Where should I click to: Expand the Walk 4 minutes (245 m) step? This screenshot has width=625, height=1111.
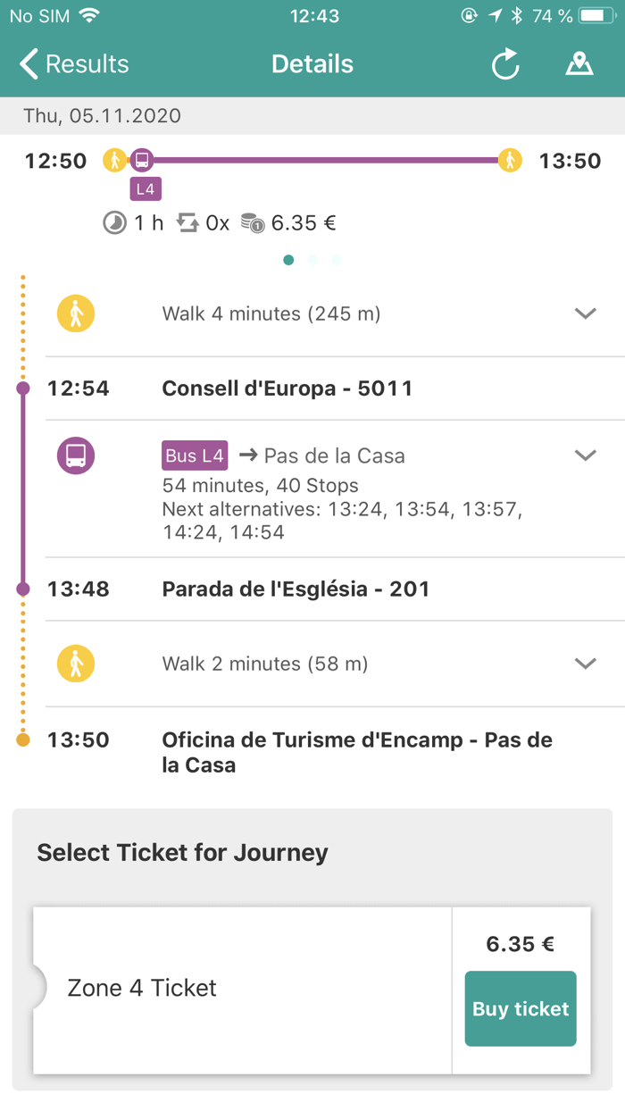point(585,313)
